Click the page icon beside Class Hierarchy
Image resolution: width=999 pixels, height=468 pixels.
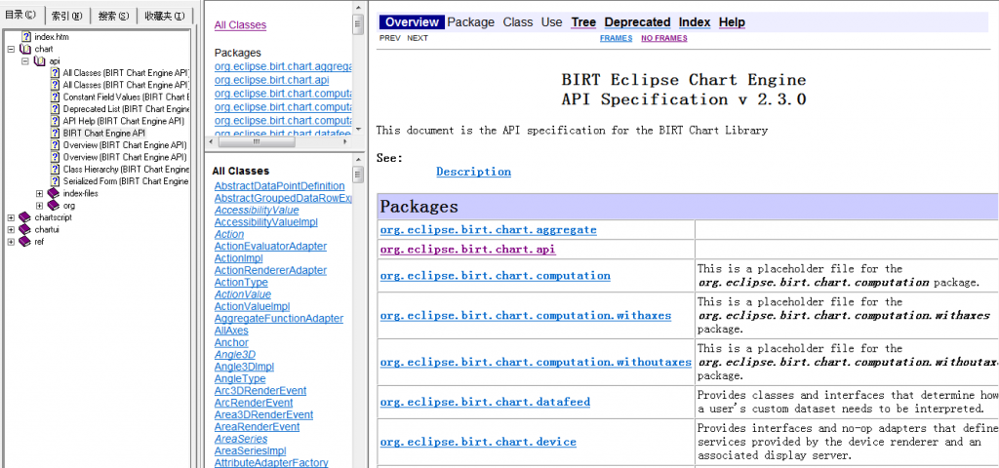coord(55,170)
